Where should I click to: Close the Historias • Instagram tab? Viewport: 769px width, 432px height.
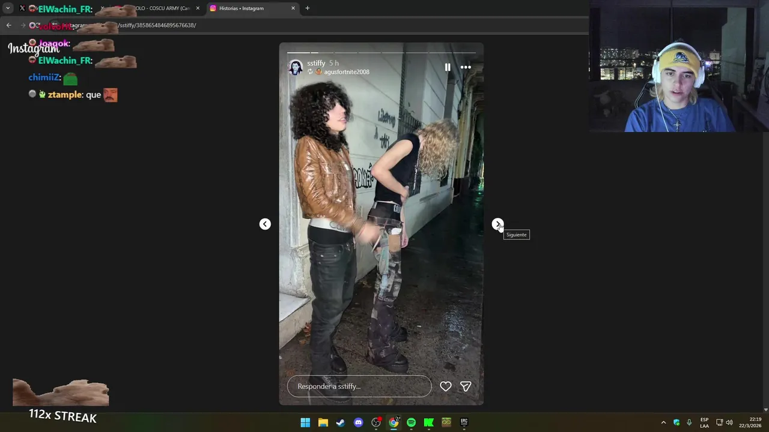293,8
